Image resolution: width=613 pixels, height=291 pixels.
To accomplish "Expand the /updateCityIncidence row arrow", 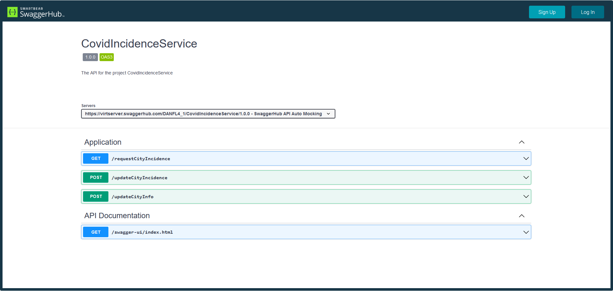I will tap(526, 177).
